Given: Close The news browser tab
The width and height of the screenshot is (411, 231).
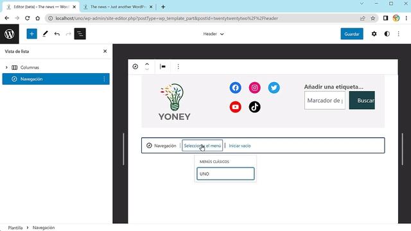Looking at the screenshot, I should click(151, 7).
